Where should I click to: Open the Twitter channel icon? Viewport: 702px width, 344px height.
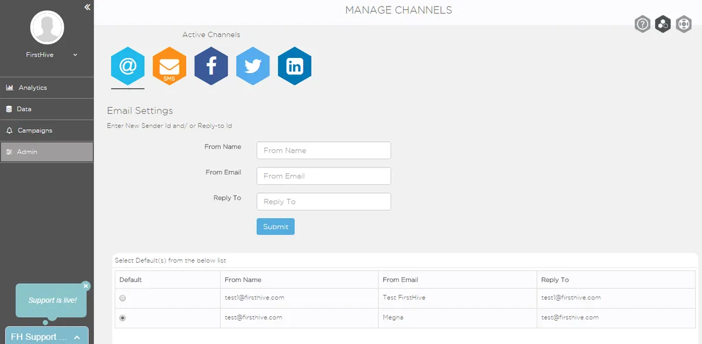pyautogui.click(x=253, y=66)
